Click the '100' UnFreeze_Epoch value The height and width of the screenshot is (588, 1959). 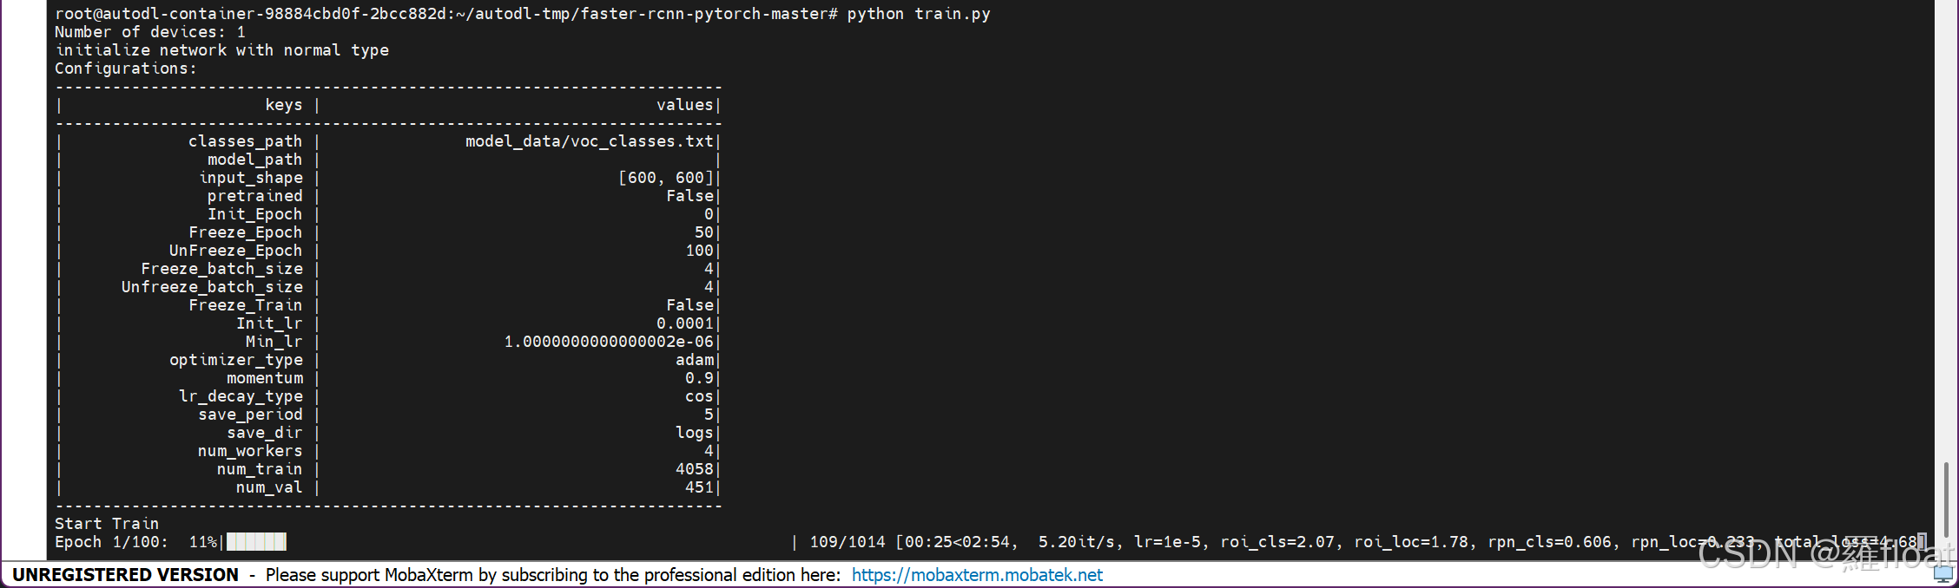pos(699,251)
